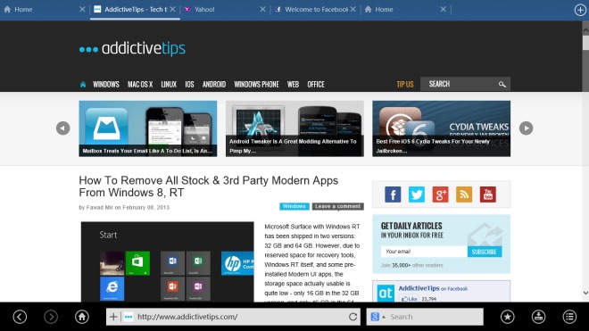Click the Windows category tag
Screen dimensions: 589x331
pyautogui.click(x=294, y=206)
